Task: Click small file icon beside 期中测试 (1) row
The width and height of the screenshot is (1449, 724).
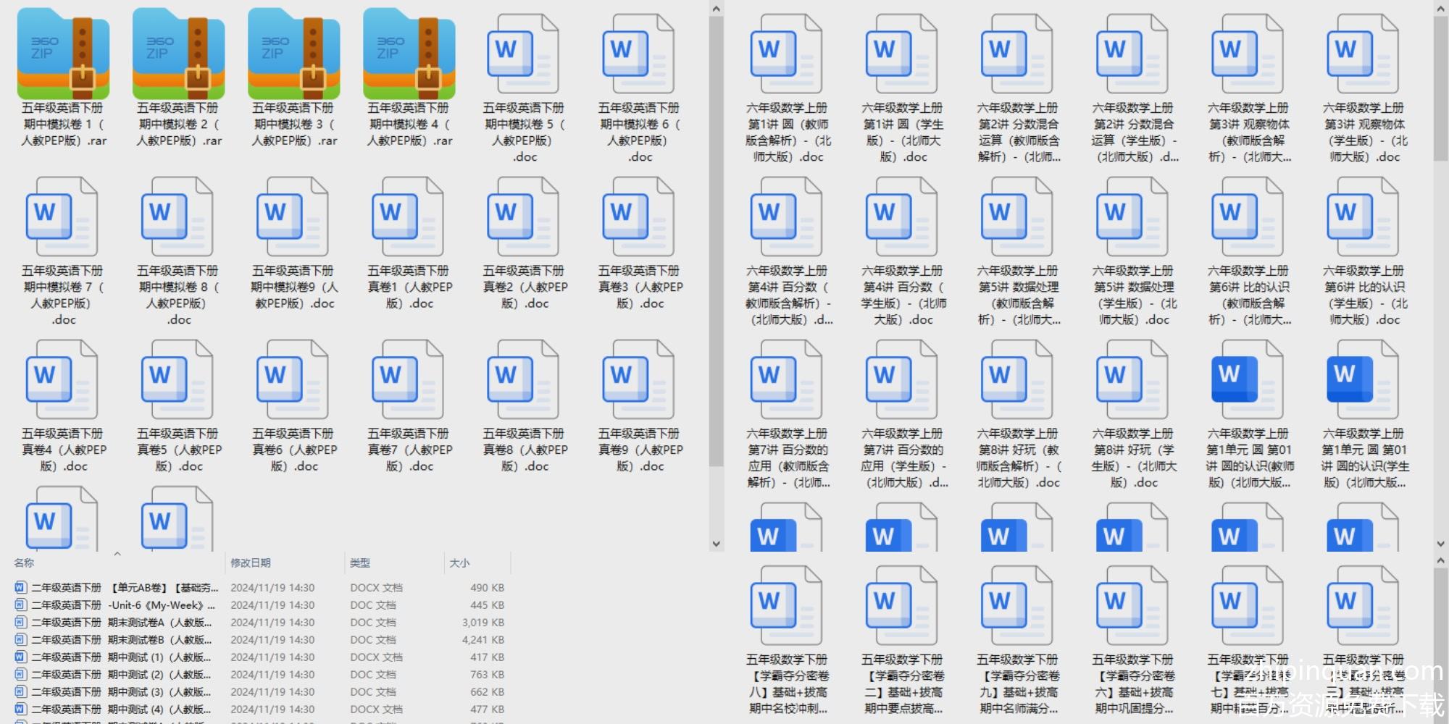Action: (x=20, y=657)
